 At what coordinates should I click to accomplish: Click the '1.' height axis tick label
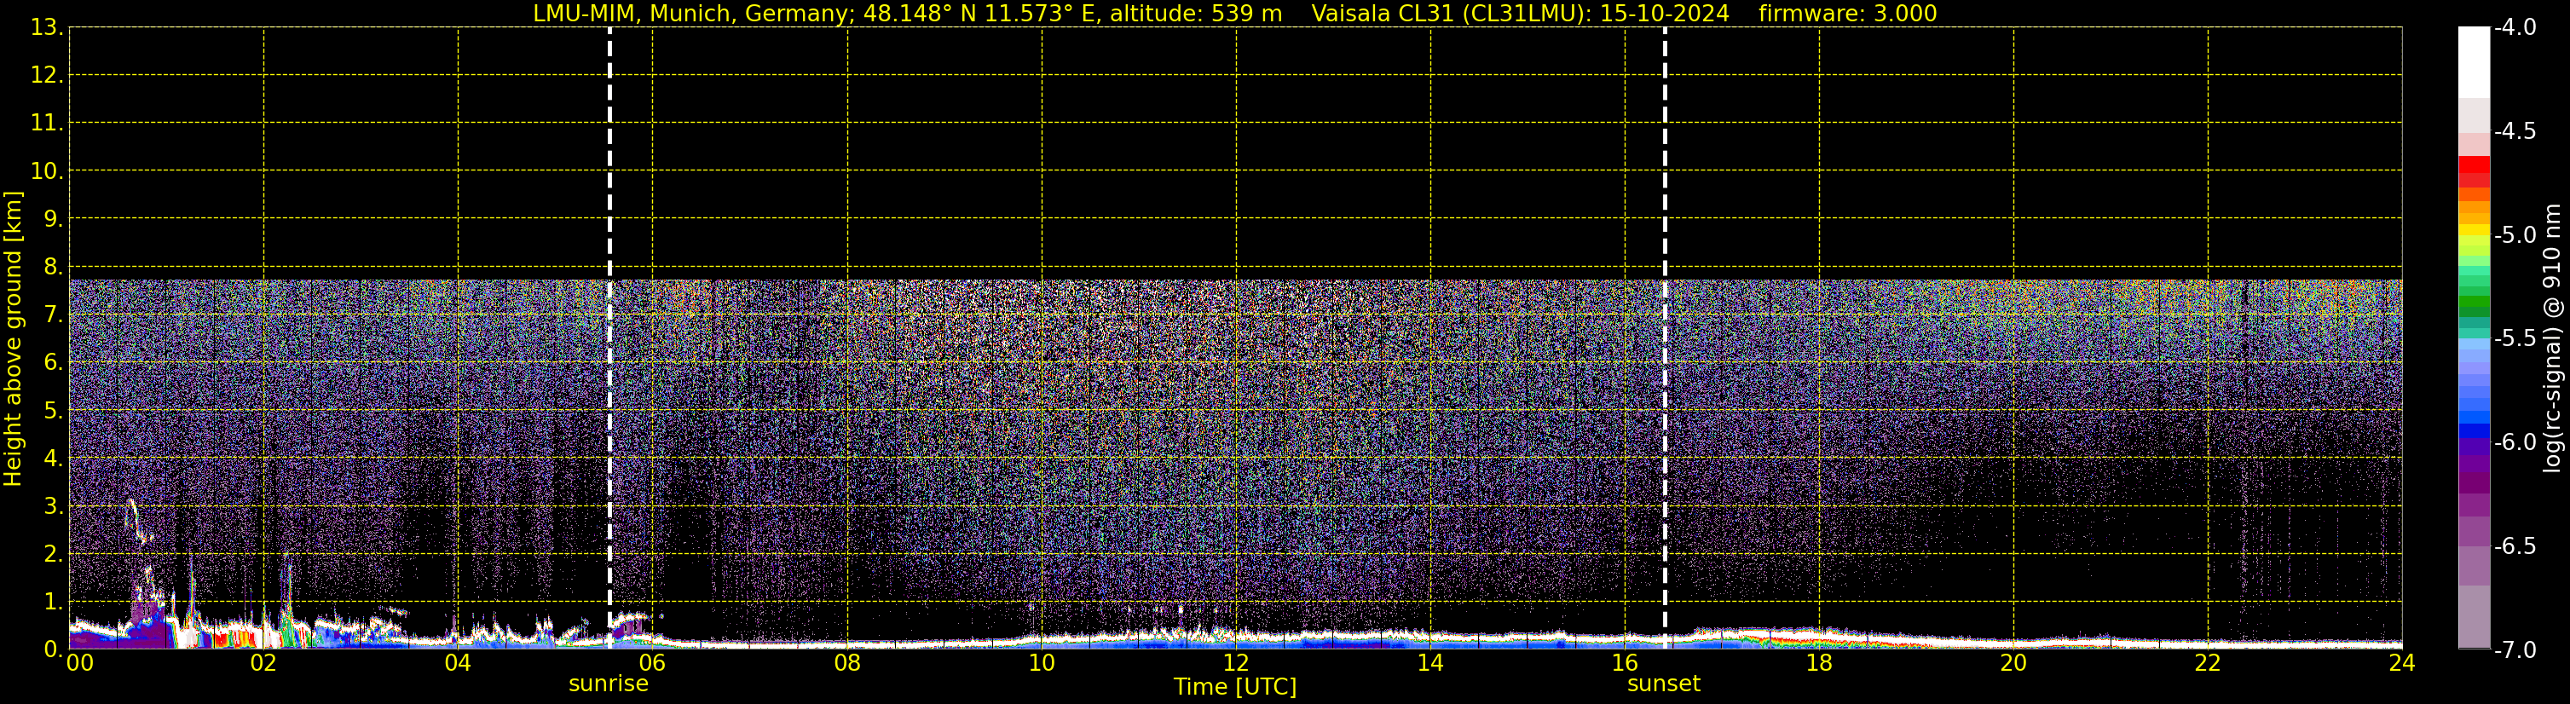pos(53,601)
